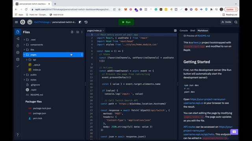252x141 pixels.
Task: Open the browser extensions puzzle icon
Action: [x=211, y=9]
